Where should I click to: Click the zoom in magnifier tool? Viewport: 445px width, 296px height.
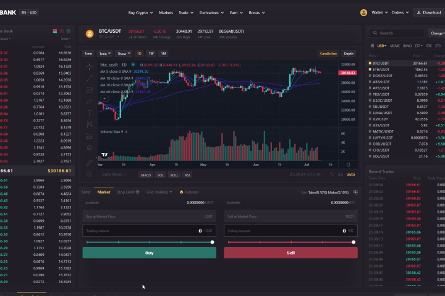pos(89,174)
